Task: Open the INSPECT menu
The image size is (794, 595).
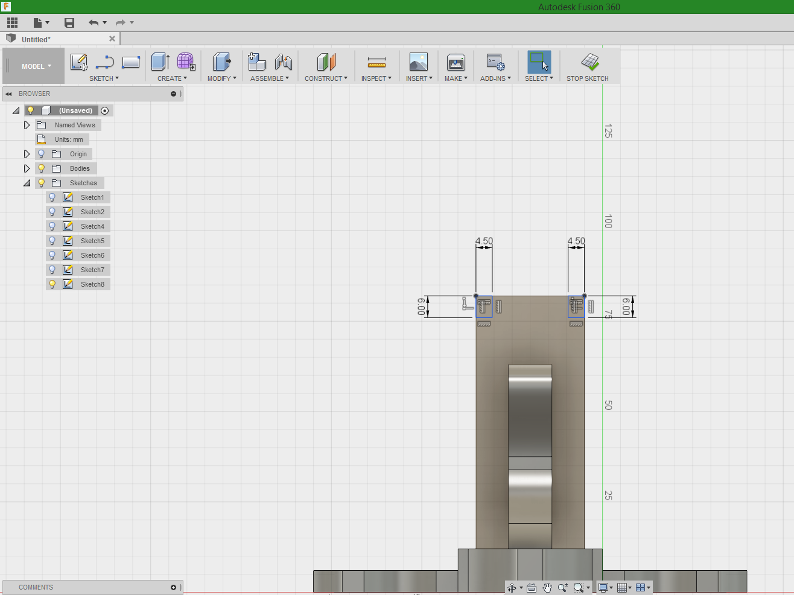Action: click(376, 78)
